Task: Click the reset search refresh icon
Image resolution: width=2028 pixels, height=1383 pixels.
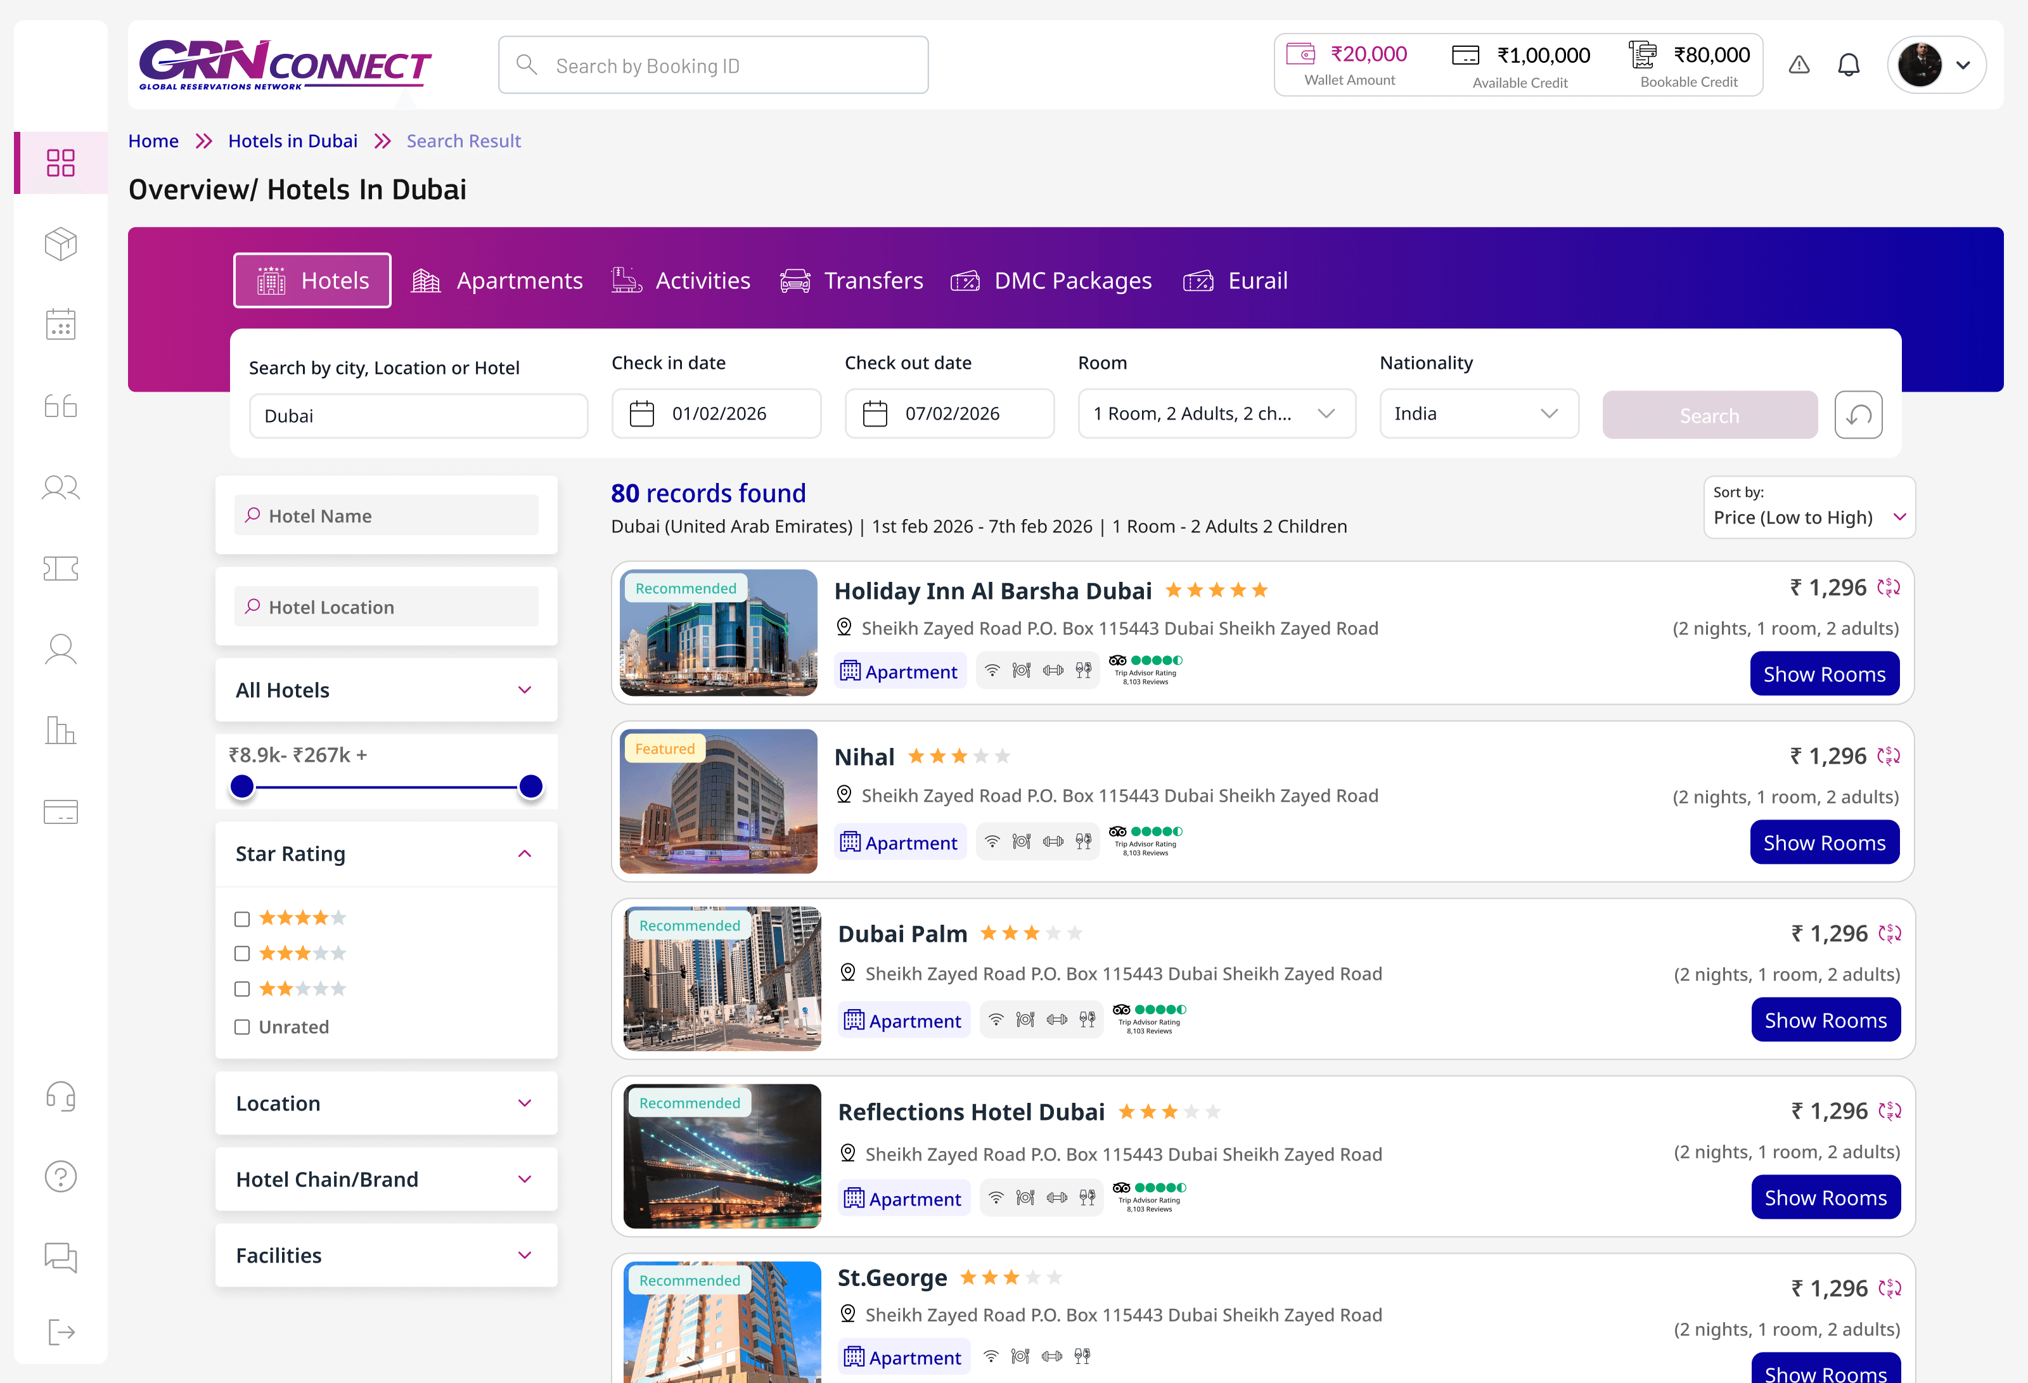Action: click(x=1858, y=415)
